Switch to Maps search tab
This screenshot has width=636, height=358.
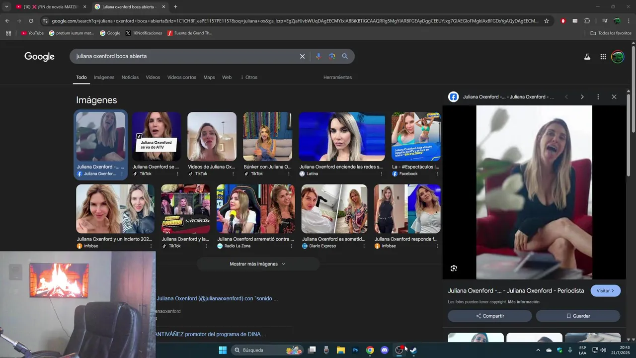[209, 78]
